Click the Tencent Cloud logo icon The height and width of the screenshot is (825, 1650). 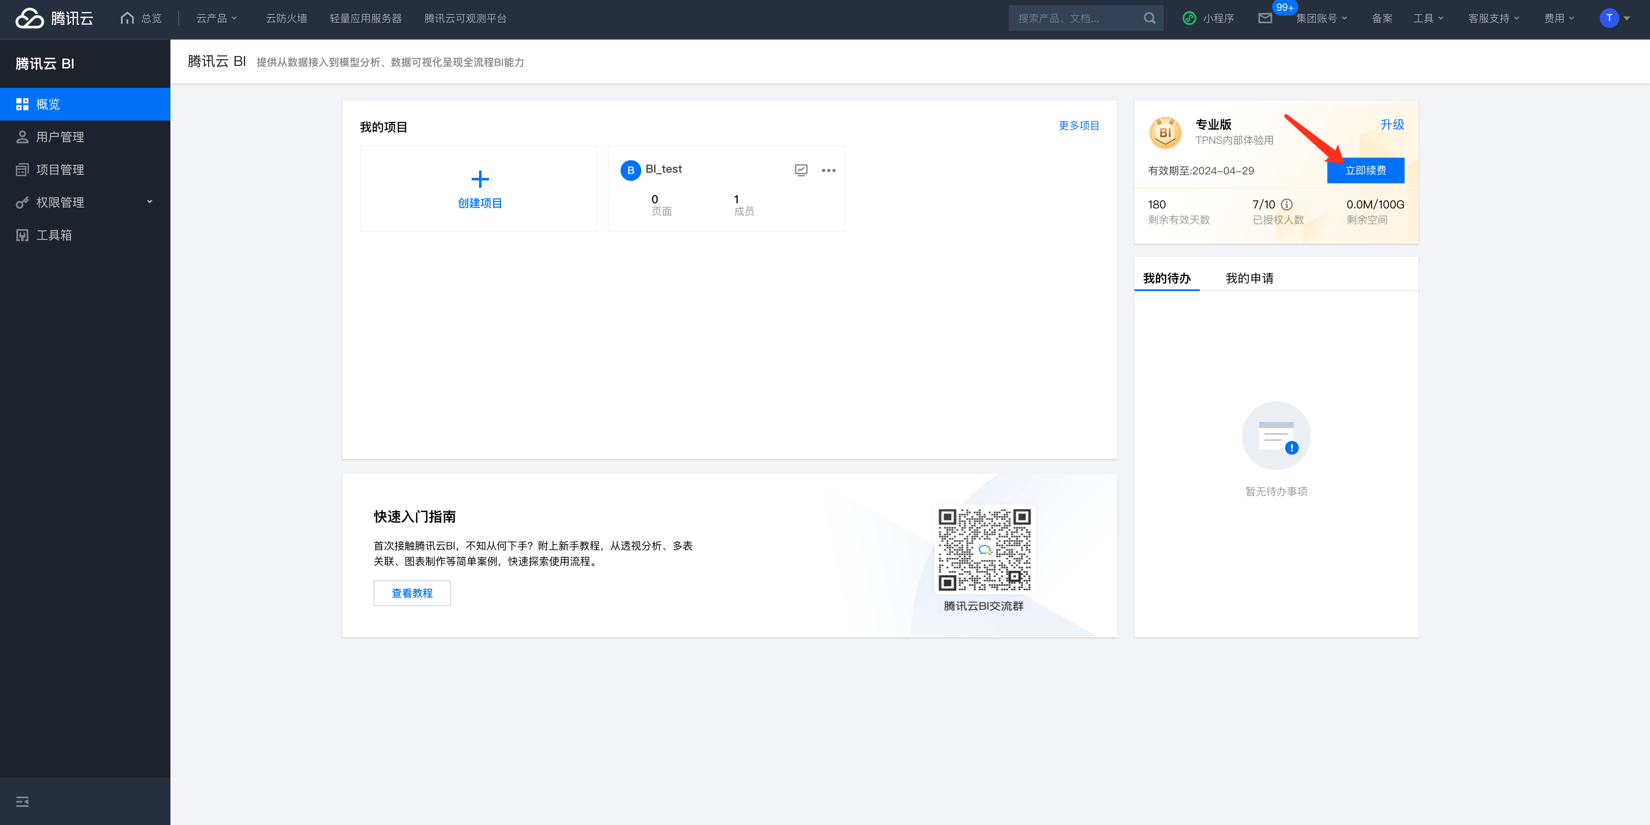click(x=29, y=18)
